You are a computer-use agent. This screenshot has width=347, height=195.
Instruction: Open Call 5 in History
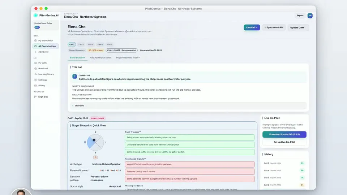pyautogui.click(x=284, y=163)
